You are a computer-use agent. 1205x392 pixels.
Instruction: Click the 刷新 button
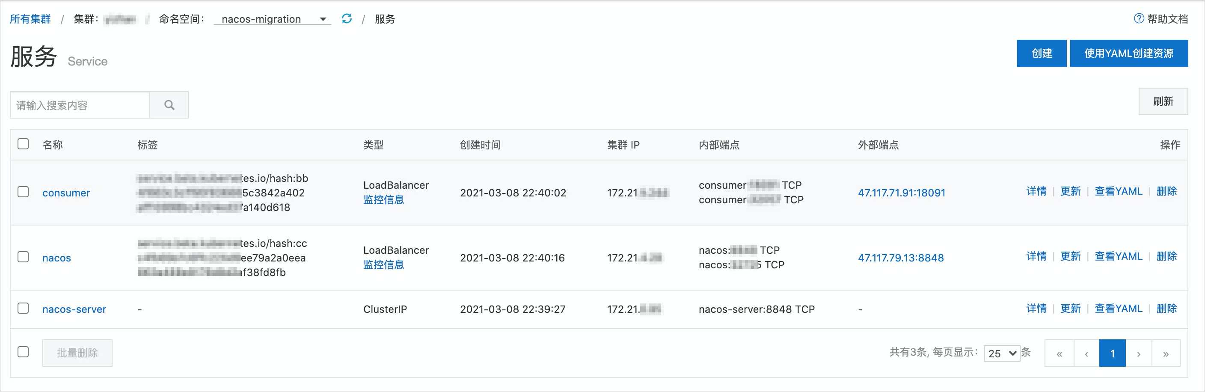click(1163, 101)
